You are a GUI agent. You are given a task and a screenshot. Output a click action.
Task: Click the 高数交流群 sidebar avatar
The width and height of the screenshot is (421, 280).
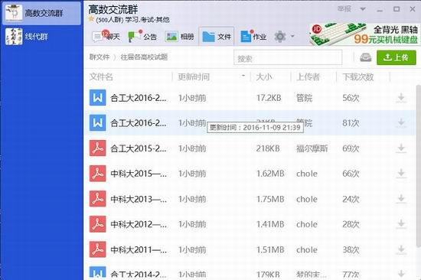click(x=14, y=13)
